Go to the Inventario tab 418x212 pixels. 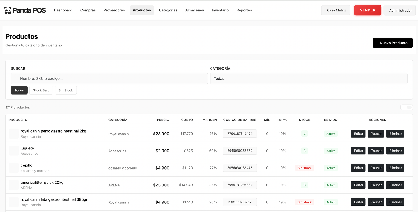(x=220, y=10)
